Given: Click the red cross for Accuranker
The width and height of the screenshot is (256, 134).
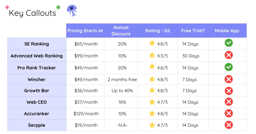Looking at the screenshot, I should (228, 113).
